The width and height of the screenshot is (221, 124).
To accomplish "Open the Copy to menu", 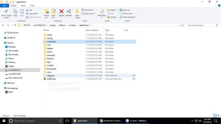I will (53, 14).
